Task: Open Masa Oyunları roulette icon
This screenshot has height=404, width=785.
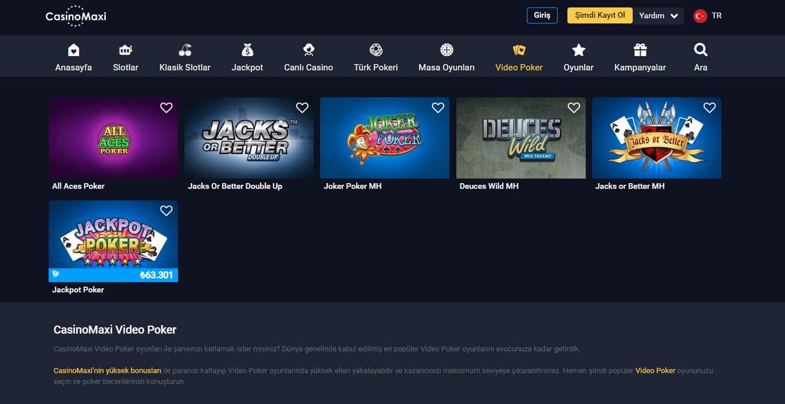Action: click(447, 50)
